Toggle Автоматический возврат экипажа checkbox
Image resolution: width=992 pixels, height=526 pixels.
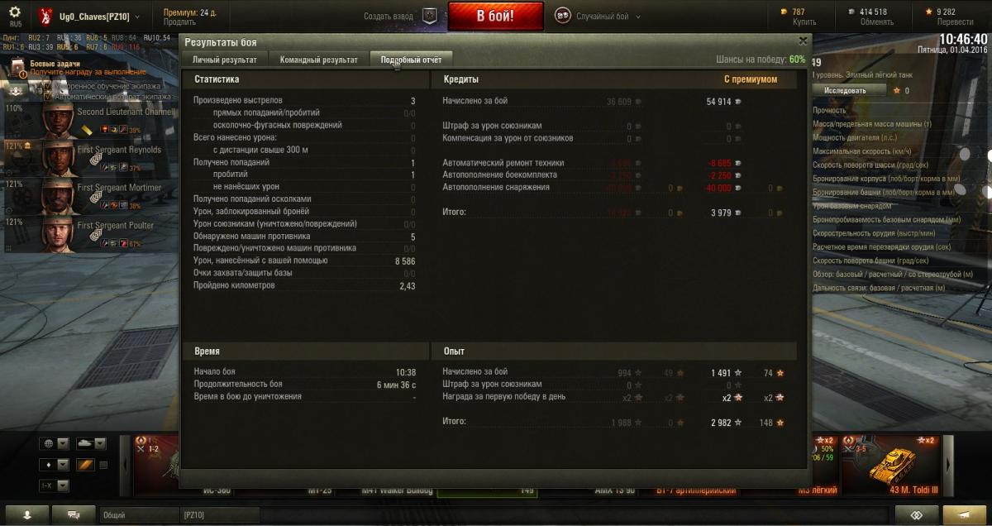(47, 97)
